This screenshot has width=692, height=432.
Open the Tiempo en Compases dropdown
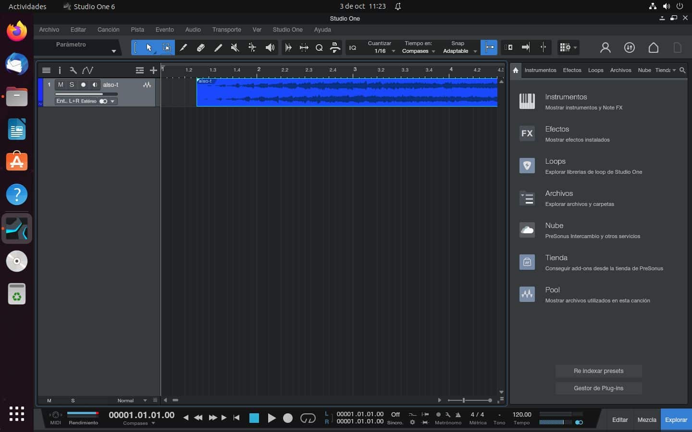(433, 51)
